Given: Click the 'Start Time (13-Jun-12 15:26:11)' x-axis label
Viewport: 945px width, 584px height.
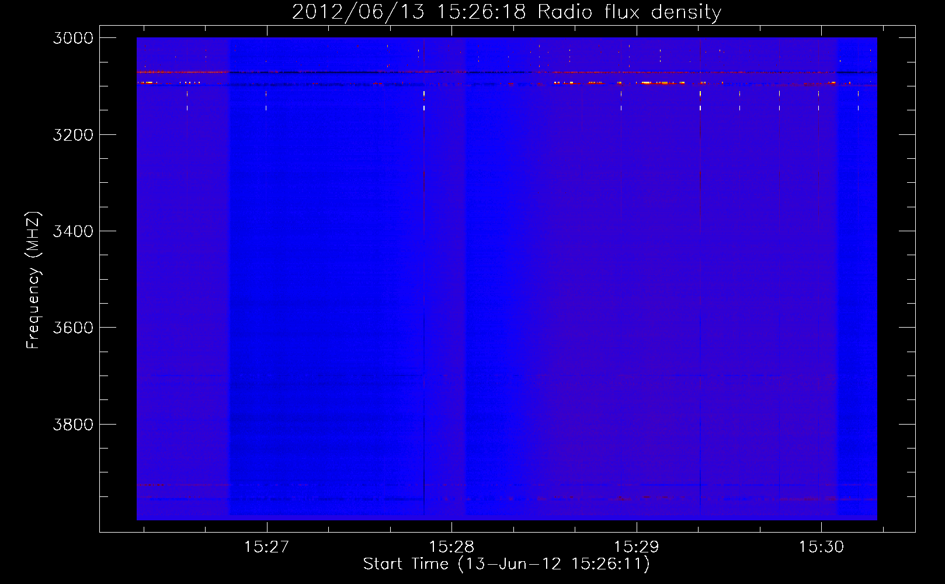Looking at the screenshot, I should coord(506,564).
